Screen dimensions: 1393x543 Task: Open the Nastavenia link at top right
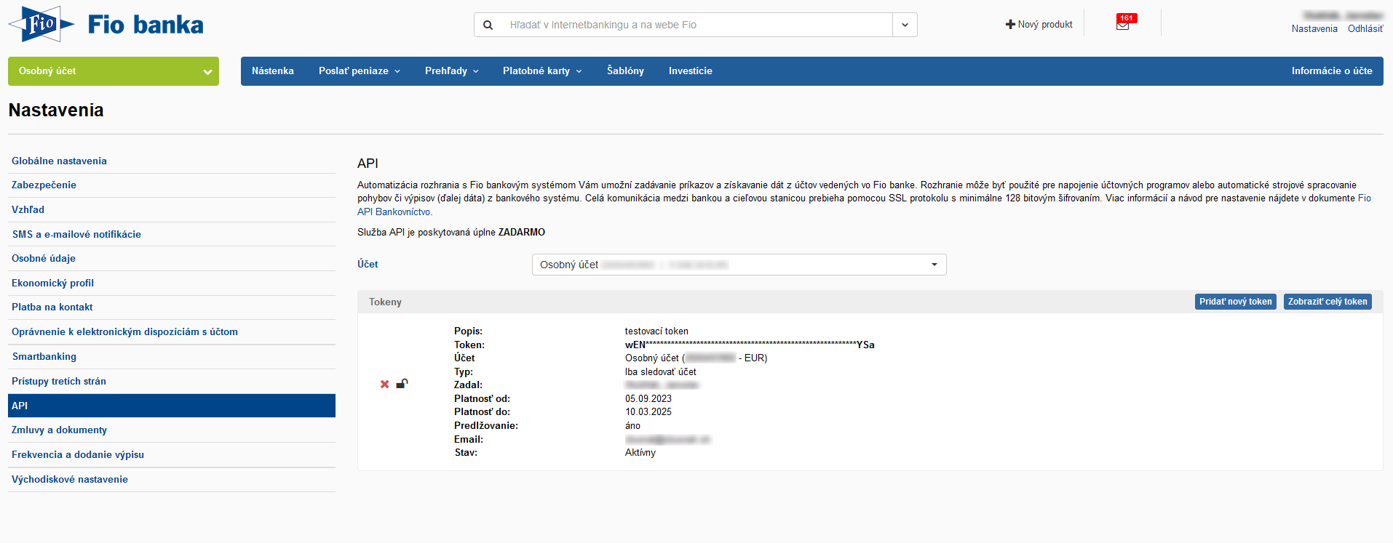coord(1314,29)
